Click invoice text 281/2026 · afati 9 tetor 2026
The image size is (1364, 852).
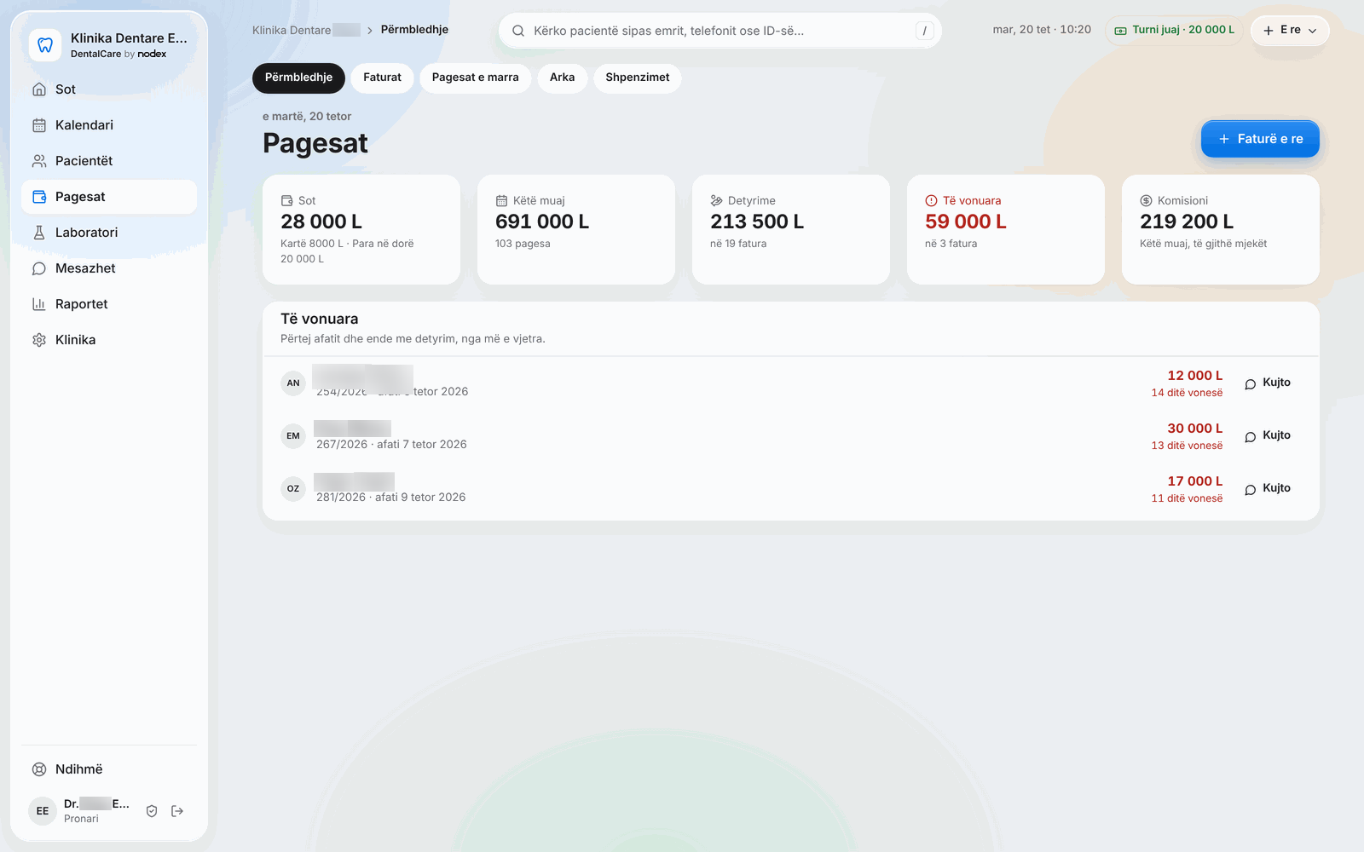390,498
